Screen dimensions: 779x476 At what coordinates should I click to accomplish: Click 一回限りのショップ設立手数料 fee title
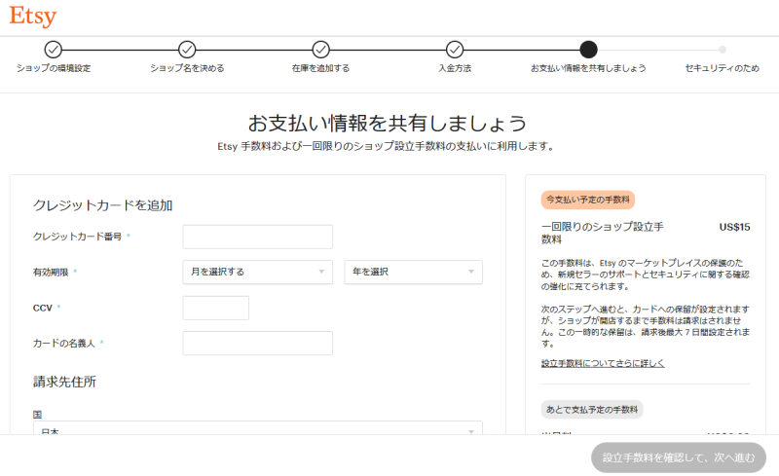pos(602,233)
